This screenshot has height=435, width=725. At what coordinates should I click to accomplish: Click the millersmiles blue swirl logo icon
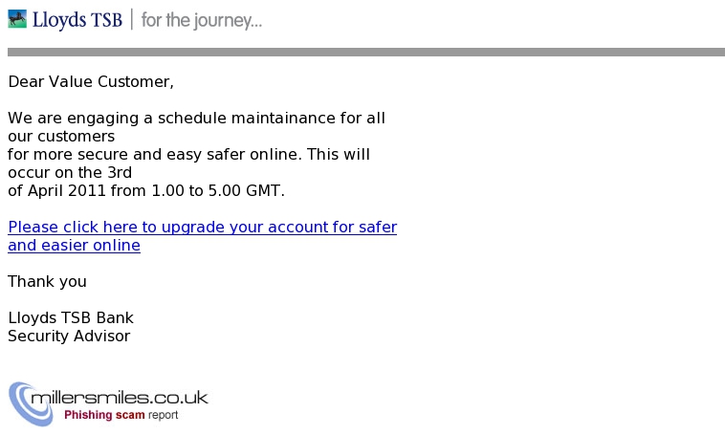31,403
